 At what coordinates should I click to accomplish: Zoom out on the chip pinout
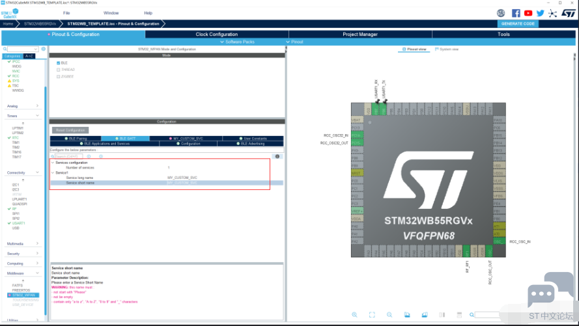pyautogui.click(x=389, y=314)
